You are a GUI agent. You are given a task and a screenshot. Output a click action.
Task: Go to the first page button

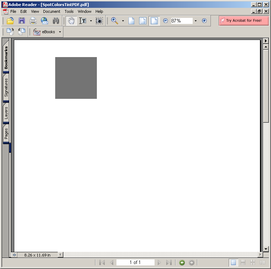(x=102, y=263)
